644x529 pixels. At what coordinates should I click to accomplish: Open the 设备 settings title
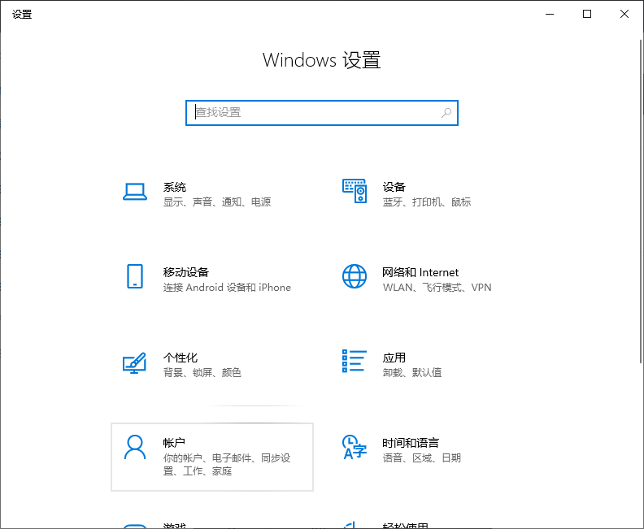(x=394, y=187)
